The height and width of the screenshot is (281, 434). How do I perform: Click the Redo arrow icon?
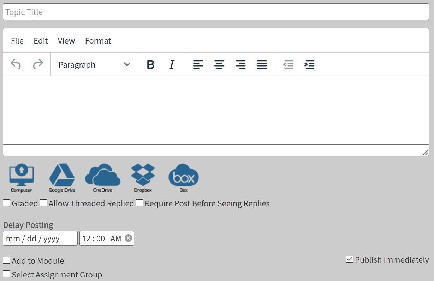(38, 64)
